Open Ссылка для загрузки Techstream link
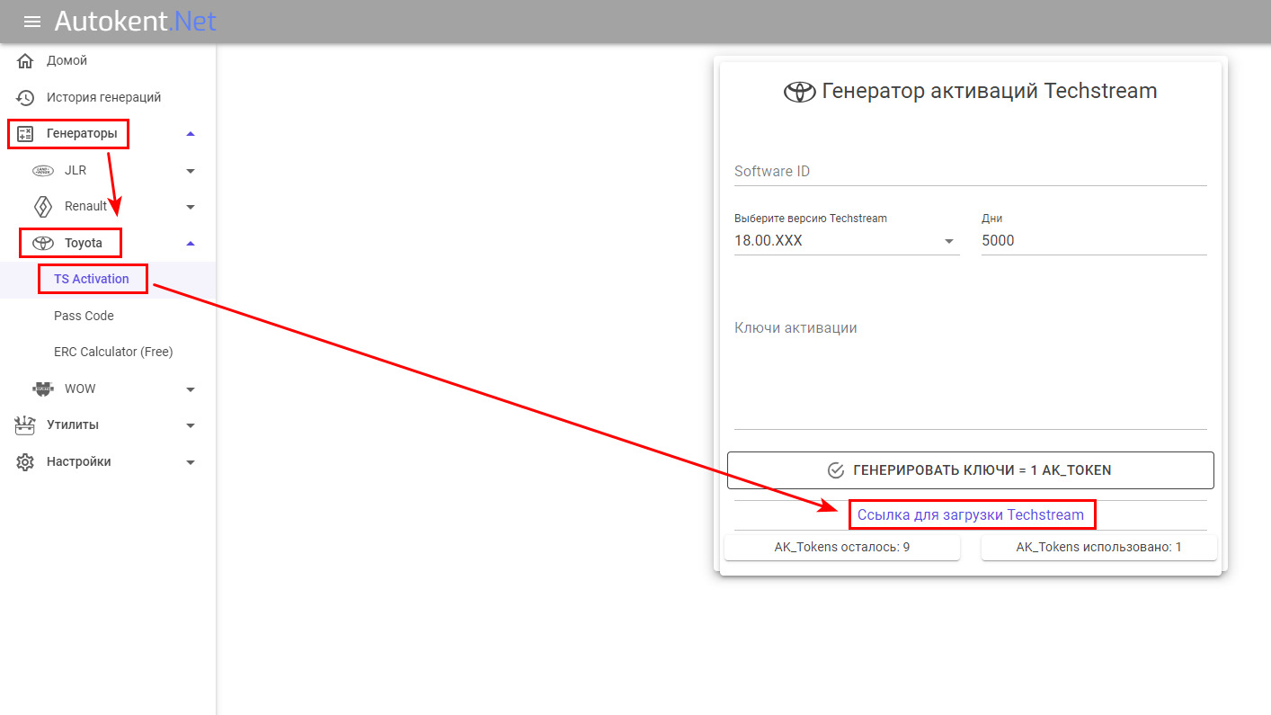The height and width of the screenshot is (715, 1271). (x=971, y=515)
